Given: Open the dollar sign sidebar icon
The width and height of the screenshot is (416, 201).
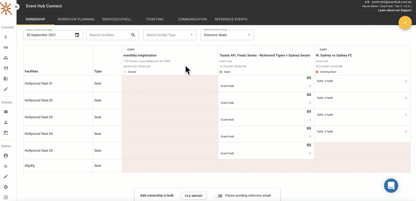Looking at the screenshot, I should coord(6,37).
